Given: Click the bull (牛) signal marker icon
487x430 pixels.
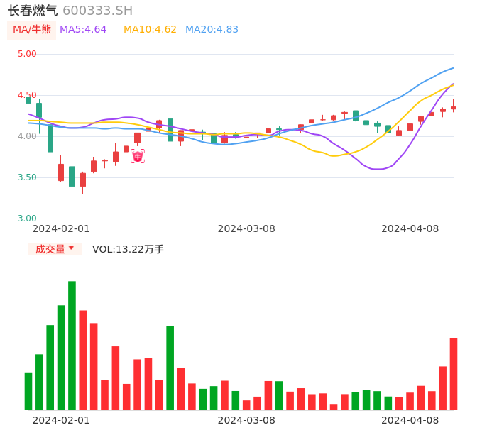Looking at the screenshot, I should [x=137, y=156].
